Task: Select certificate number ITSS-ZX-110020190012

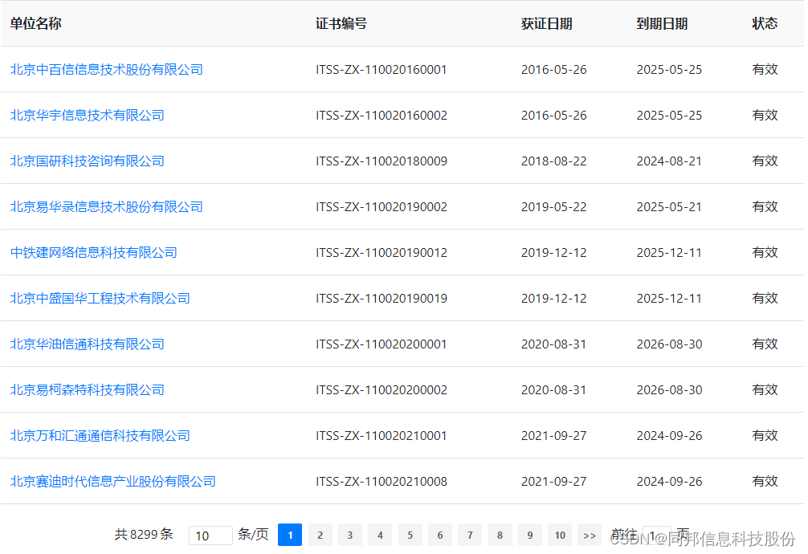Action: [382, 253]
